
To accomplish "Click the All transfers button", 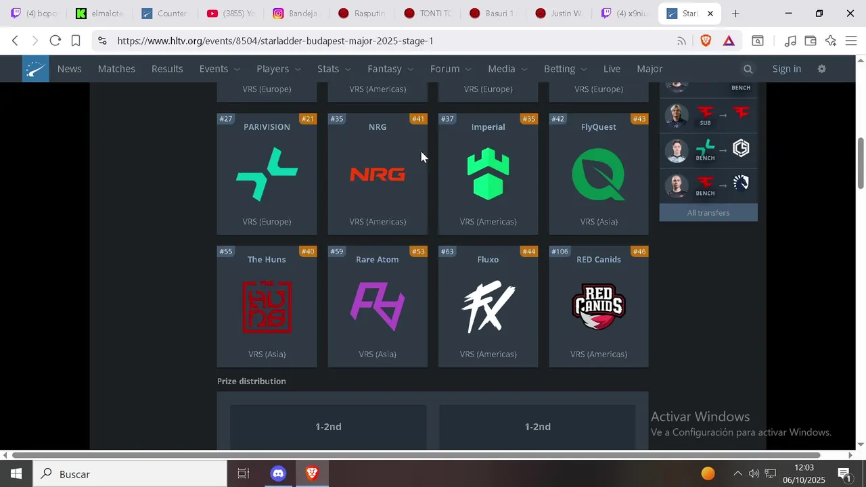I will click(708, 213).
